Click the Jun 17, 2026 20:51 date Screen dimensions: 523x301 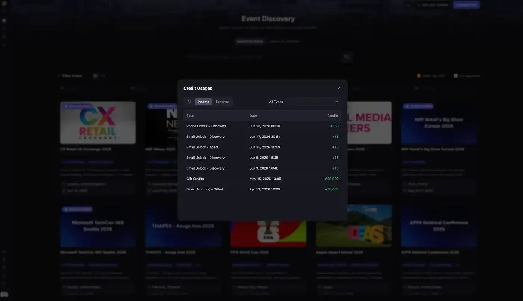coord(265,137)
